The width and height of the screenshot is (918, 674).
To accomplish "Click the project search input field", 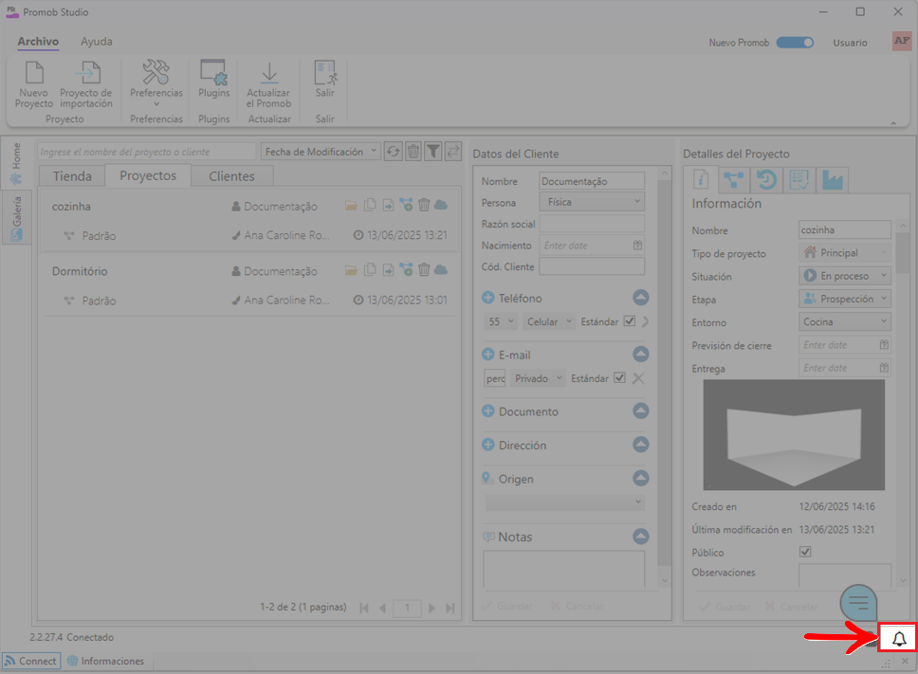I will (147, 152).
